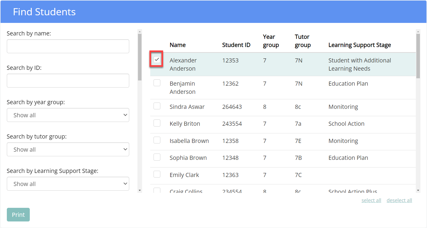Open the year group dropdown
Image resolution: width=427 pixels, height=228 pixels.
(68, 115)
